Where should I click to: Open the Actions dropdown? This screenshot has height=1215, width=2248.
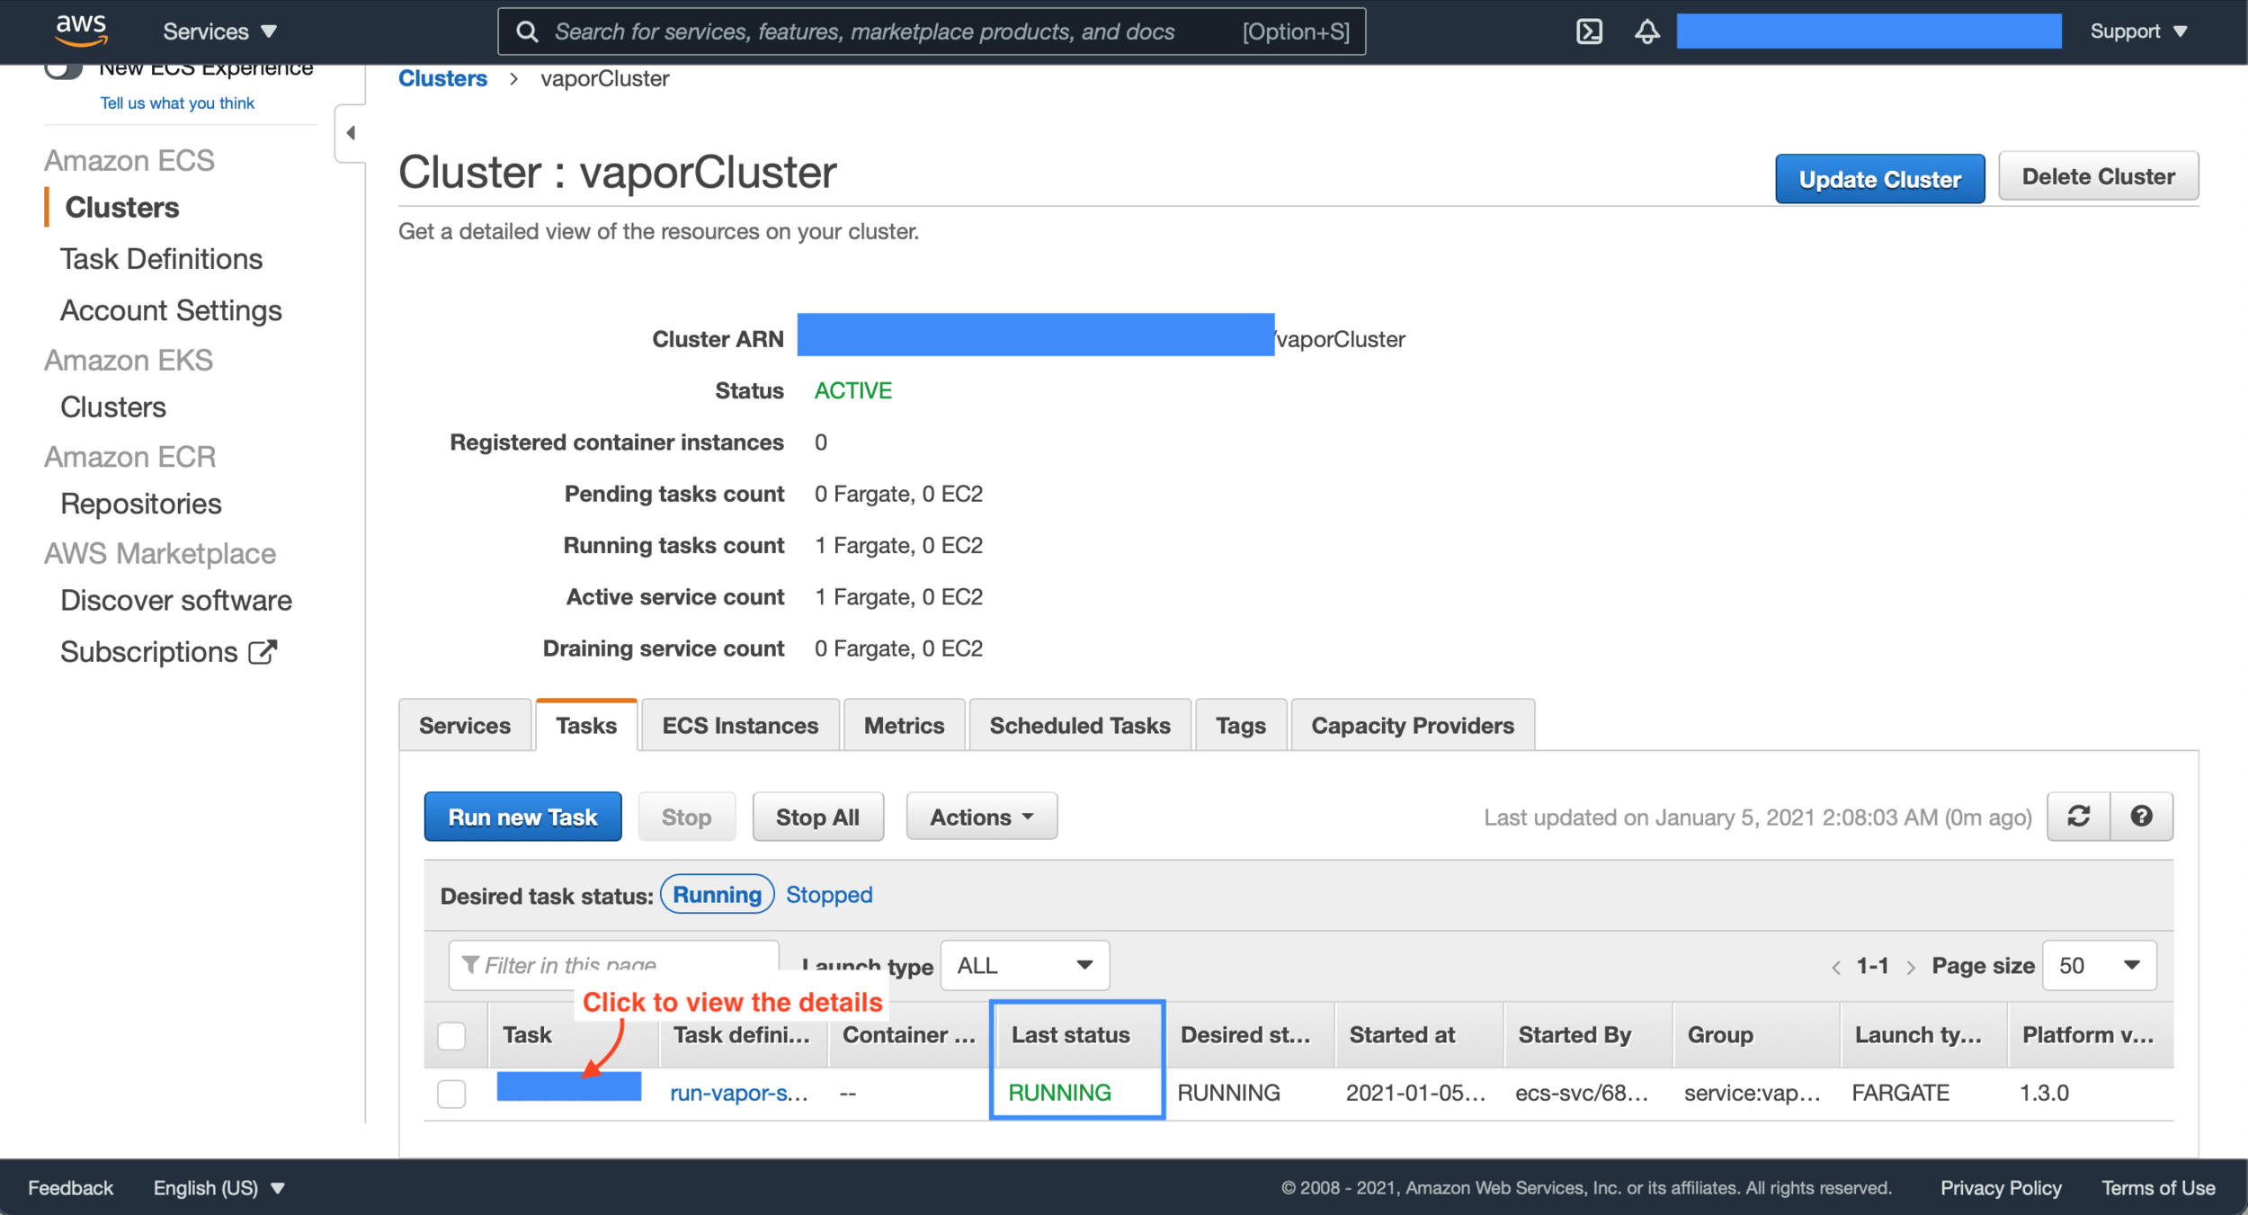click(x=981, y=816)
